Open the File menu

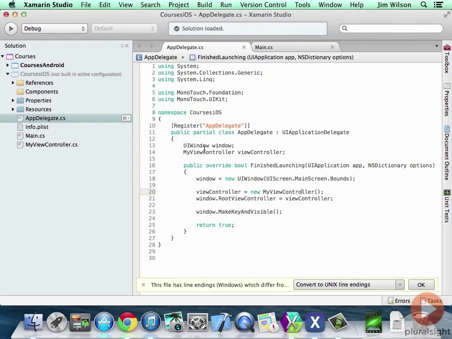(x=86, y=5)
